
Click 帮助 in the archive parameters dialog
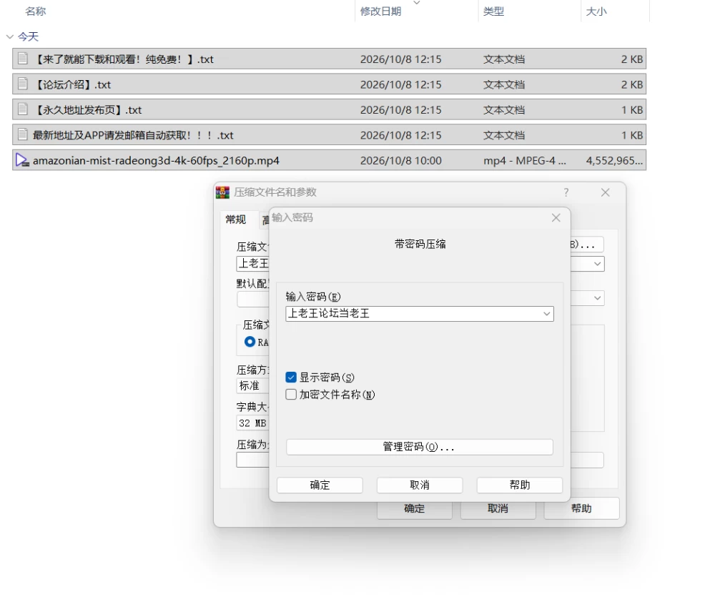[581, 508]
